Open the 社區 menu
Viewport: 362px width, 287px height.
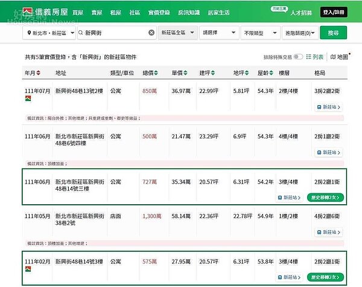pos(135,13)
